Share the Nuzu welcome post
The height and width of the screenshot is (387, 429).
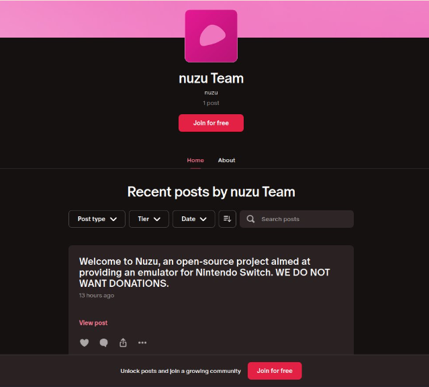pyautogui.click(x=123, y=343)
